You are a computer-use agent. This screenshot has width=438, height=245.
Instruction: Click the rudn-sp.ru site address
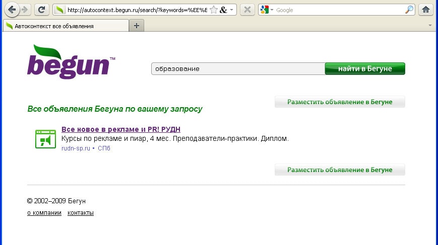76,148
